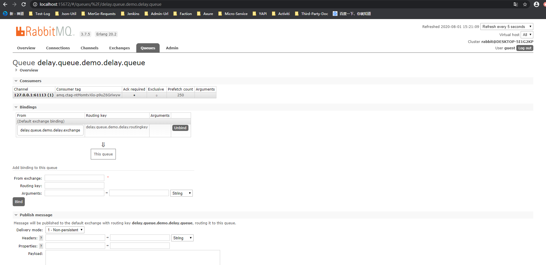Select the prefetch count value 250
Image resolution: width=546 pixels, height=265 pixels.
point(181,95)
